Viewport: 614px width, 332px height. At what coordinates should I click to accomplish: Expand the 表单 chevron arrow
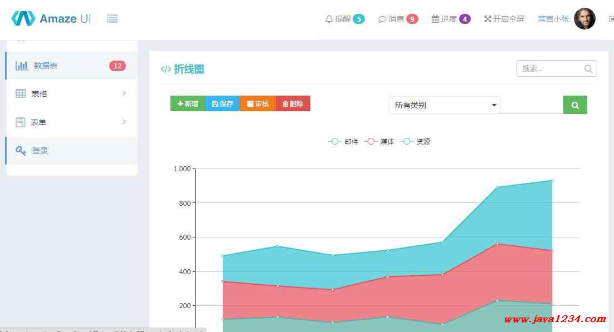tap(124, 122)
